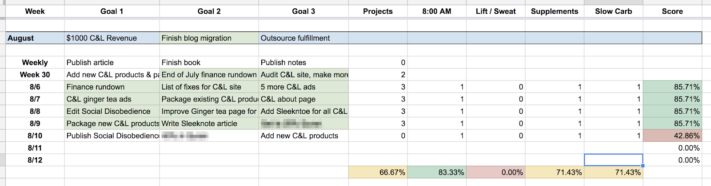Viewport: 711px width, 186px height.
Task: Click 'Package existing C&L produ' cell
Action: (209, 99)
